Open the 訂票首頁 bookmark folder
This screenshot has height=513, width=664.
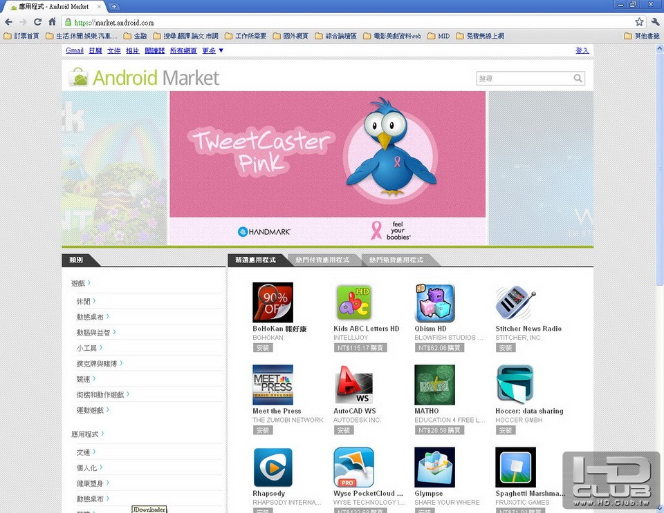21,36
